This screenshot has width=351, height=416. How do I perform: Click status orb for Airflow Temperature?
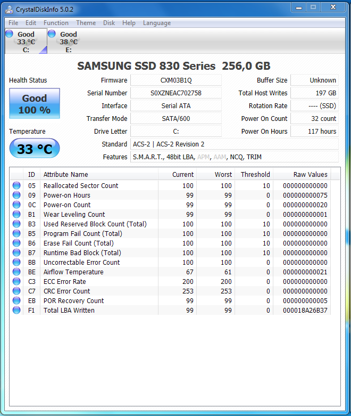pyautogui.click(x=16, y=272)
